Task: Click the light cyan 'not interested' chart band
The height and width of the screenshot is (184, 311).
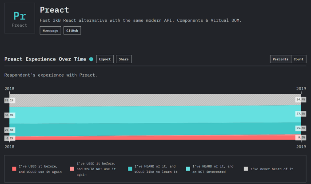Action: click(x=155, y=114)
